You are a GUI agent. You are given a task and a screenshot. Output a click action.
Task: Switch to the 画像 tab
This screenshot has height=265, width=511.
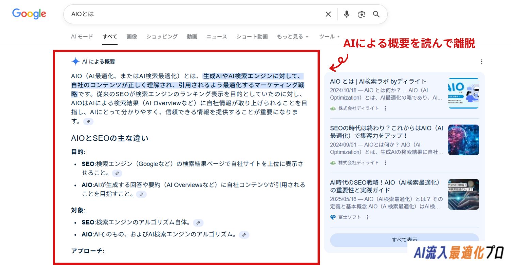pyautogui.click(x=132, y=37)
